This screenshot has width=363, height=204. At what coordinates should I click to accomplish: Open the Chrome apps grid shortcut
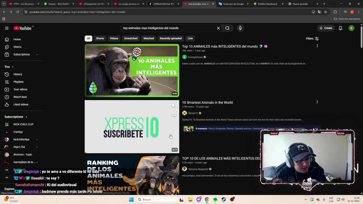tap(4, 19)
